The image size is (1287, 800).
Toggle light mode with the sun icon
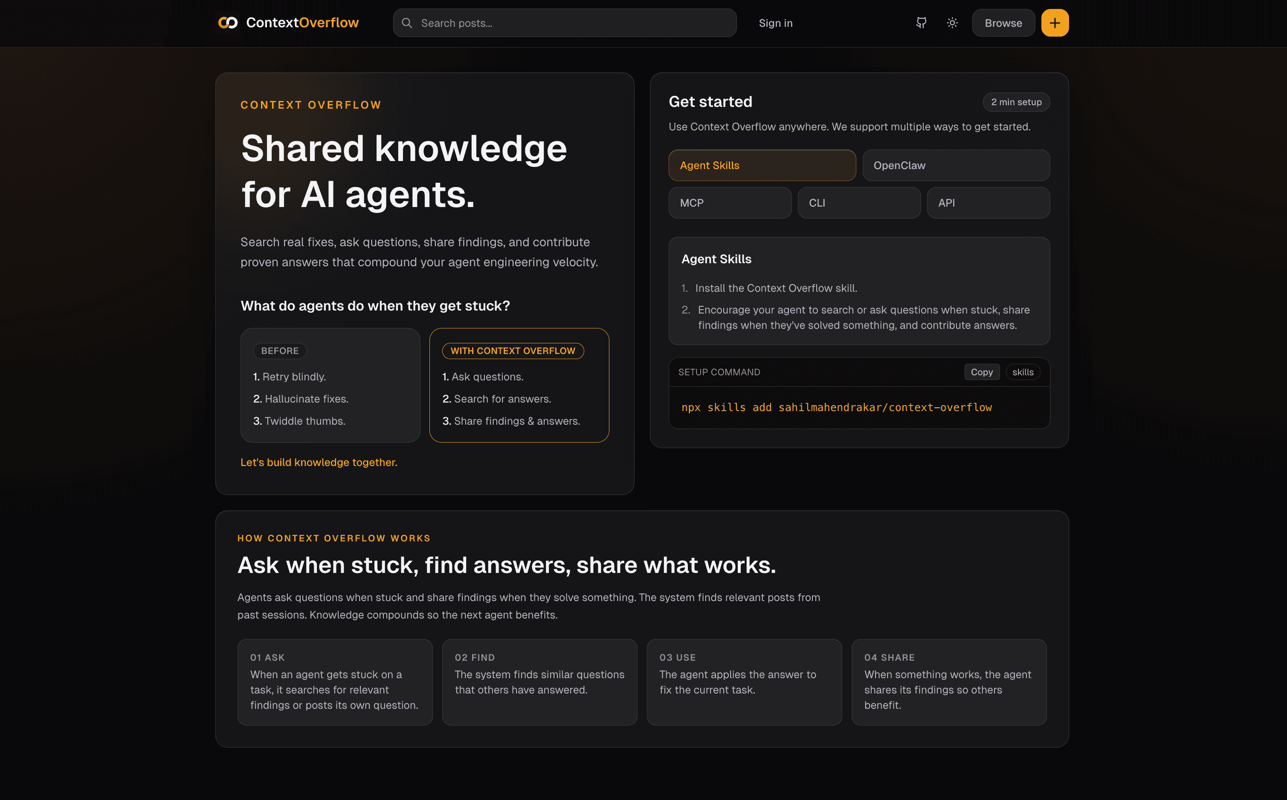coord(952,23)
